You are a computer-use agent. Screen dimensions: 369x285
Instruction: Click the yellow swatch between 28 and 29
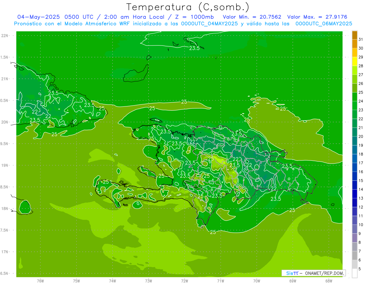(x=355, y=61)
